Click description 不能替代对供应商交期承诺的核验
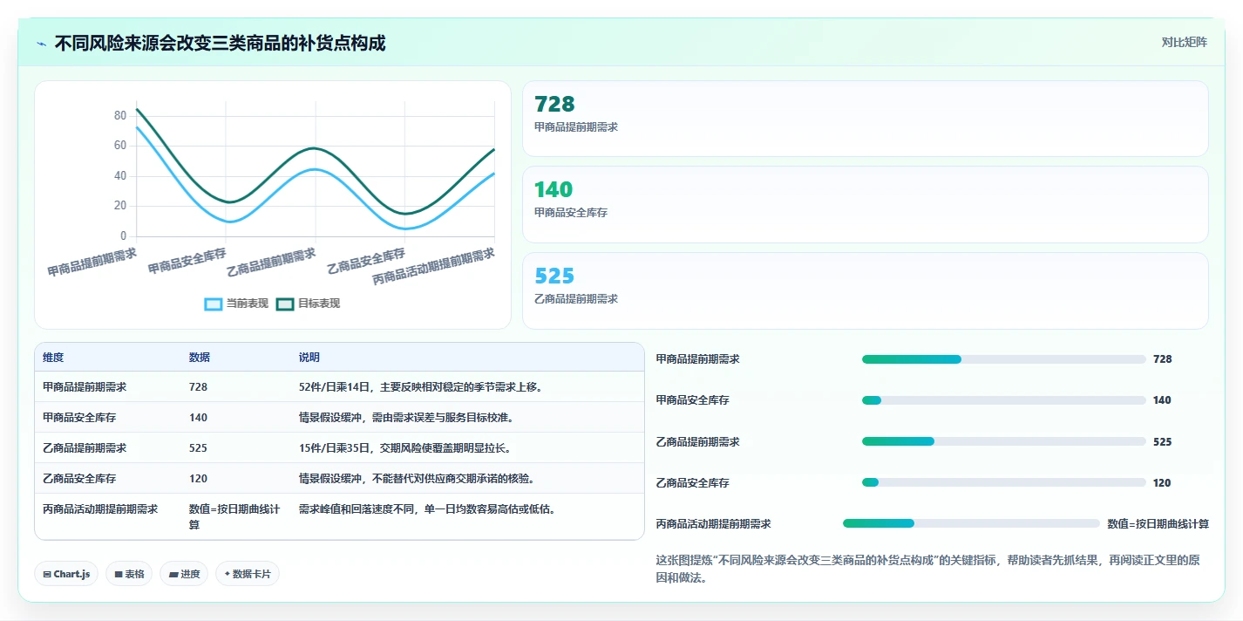Viewport: 1243px width, 621px height. 417,478
